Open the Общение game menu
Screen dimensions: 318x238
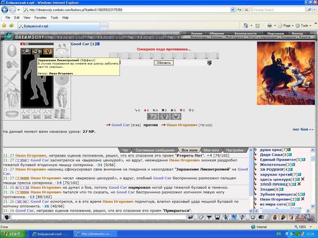tap(217, 33)
